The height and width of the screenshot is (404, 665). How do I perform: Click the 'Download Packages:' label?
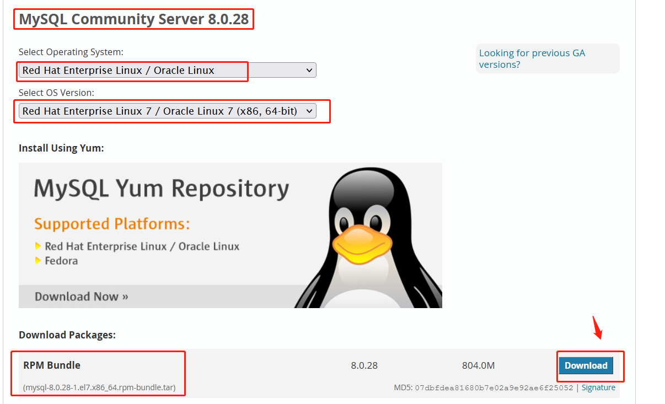(x=67, y=335)
